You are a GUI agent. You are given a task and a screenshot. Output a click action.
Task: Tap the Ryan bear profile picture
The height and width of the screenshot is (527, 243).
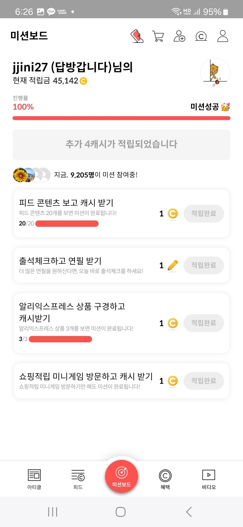coord(215,73)
